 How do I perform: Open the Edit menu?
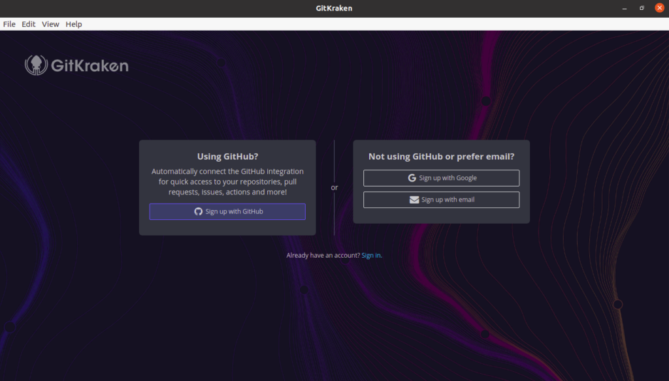point(29,24)
